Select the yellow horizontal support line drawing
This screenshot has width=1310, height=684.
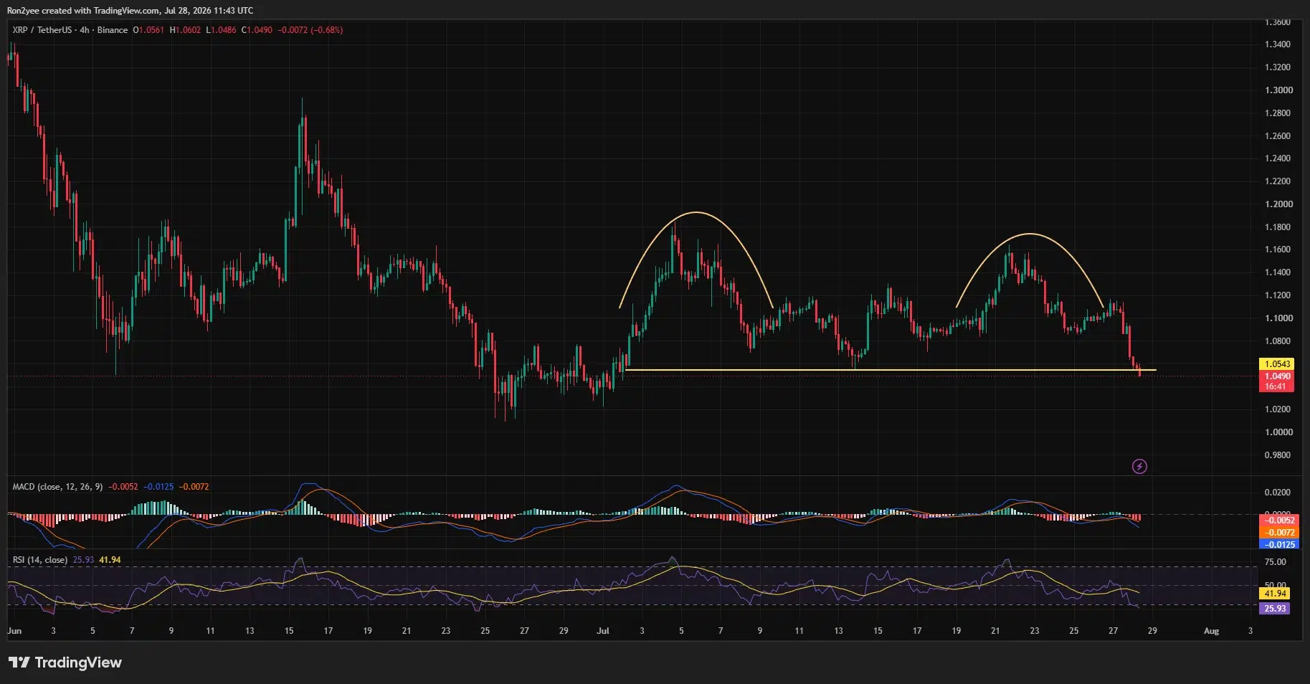tap(891, 370)
